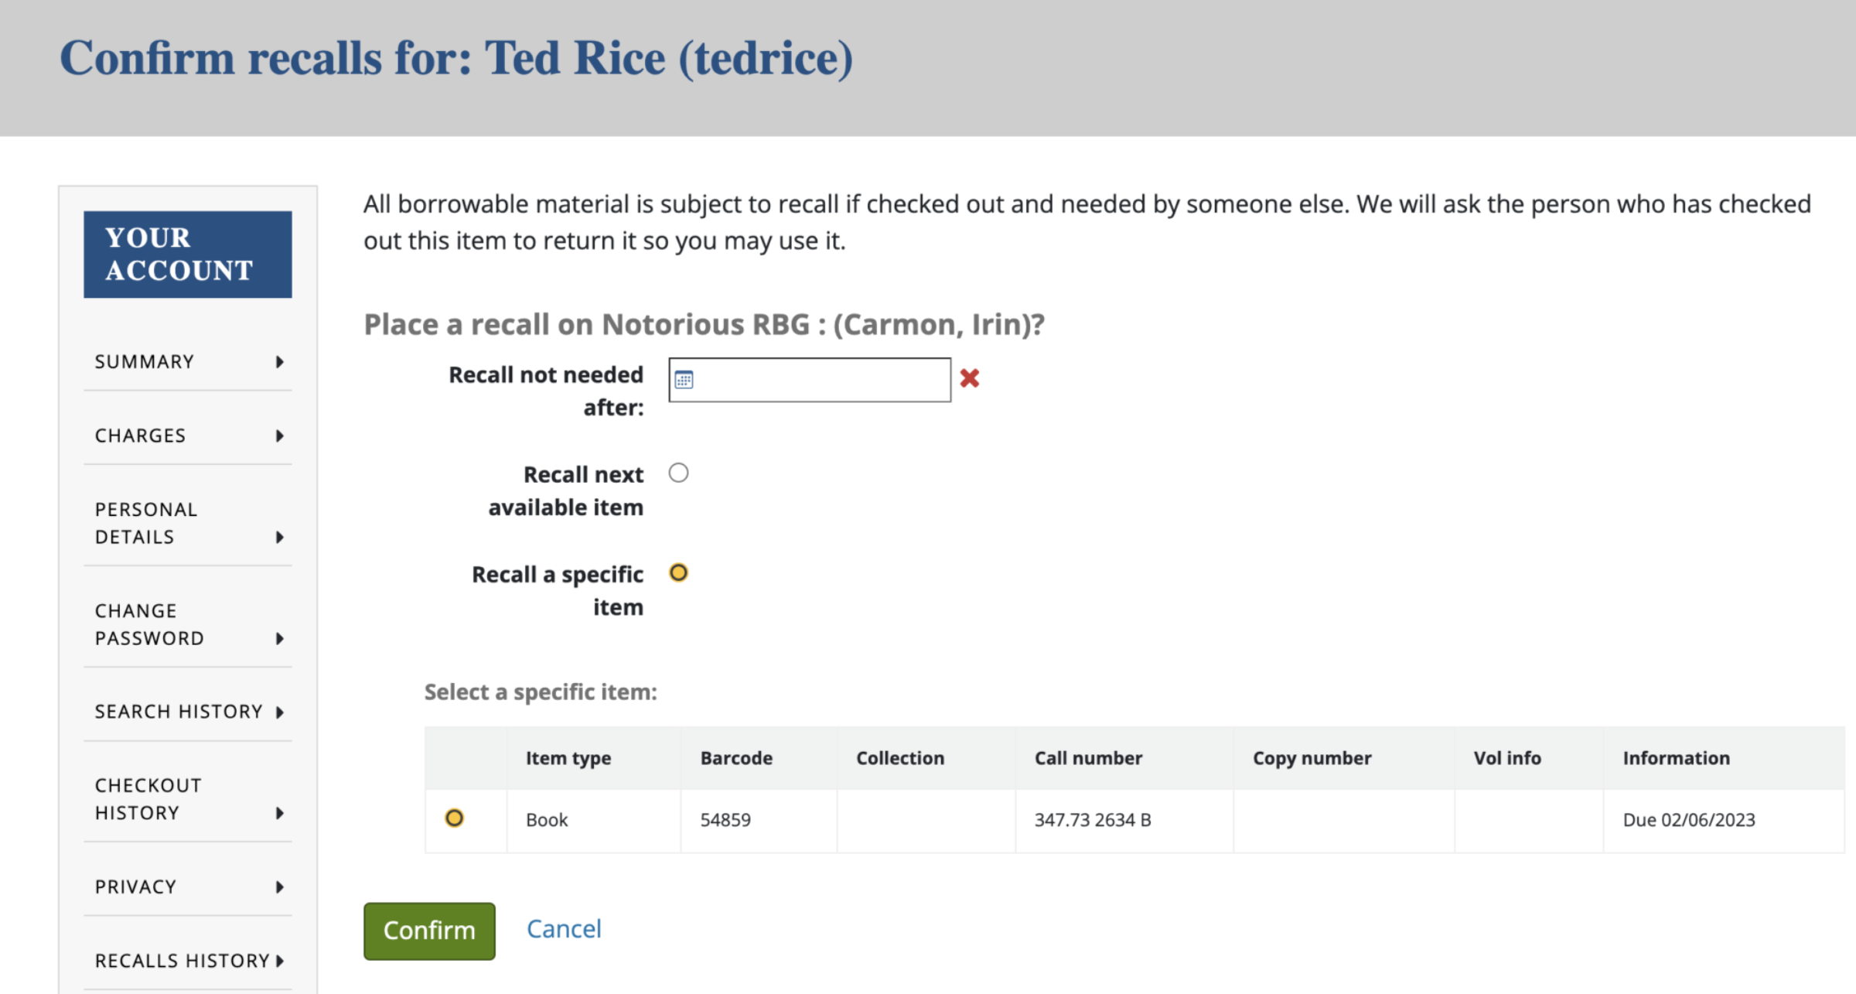Screen dimensions: 1856x994
Task: Clear the date with red X icon
Action: 969,378
